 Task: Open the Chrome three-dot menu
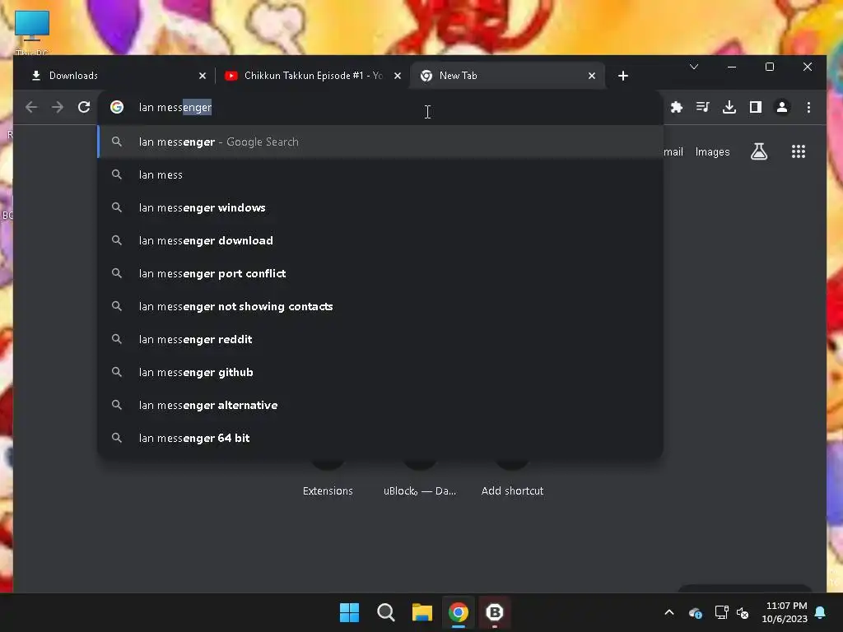point(808,107)
